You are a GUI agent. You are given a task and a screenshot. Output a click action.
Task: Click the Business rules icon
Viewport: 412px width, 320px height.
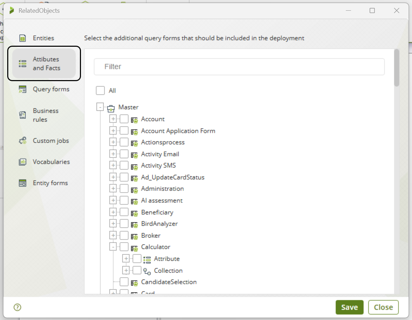pos(23,115)
